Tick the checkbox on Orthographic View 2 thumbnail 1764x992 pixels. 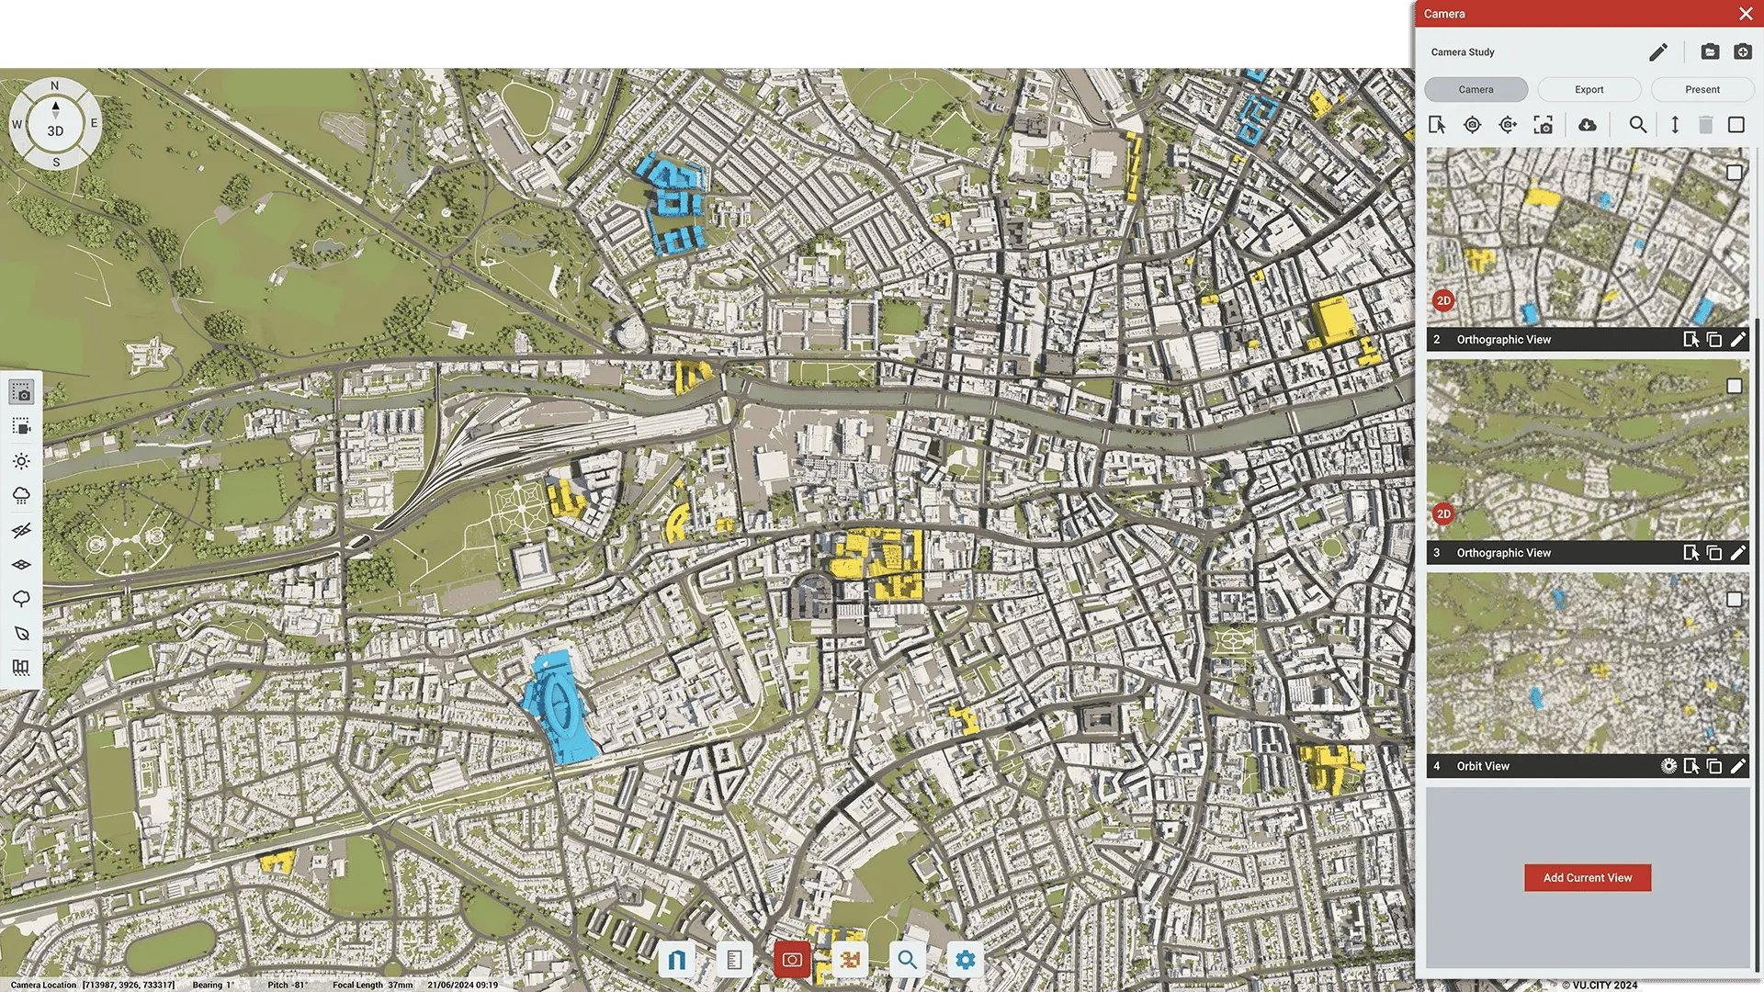coord(1734,173)
